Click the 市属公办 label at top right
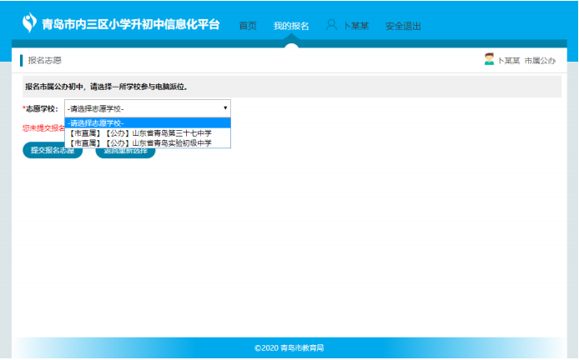Image resolution: width=579 pixels, height=360 pixels. pos(540,61)
